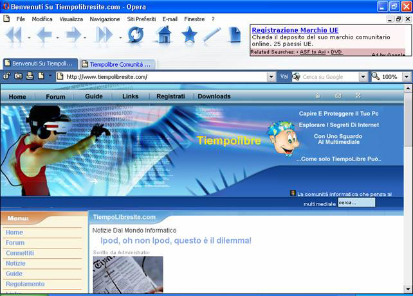Click the Rewind double-arrow toolbar icon

click(14, 35)
